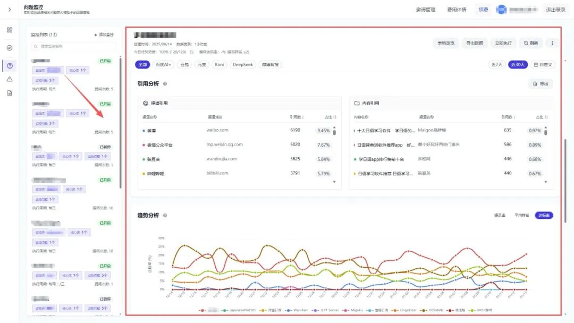This screenshot has height=323, width=574.
Task: Click the monitor list vertical scrollbar
Action: [x=121, y=123]
